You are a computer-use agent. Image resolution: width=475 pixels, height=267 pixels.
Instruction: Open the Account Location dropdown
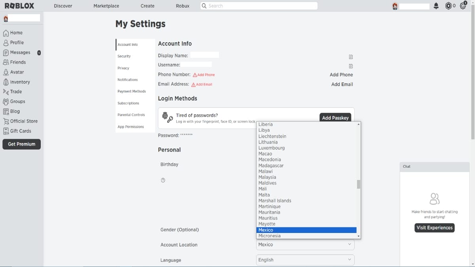305,244
